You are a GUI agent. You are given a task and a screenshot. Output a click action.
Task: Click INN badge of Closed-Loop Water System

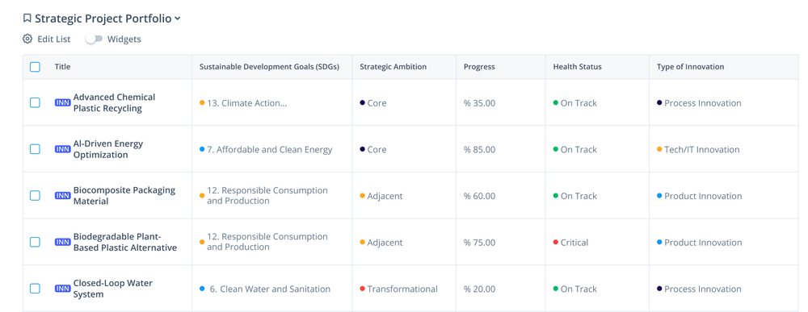tap(63, 289)
